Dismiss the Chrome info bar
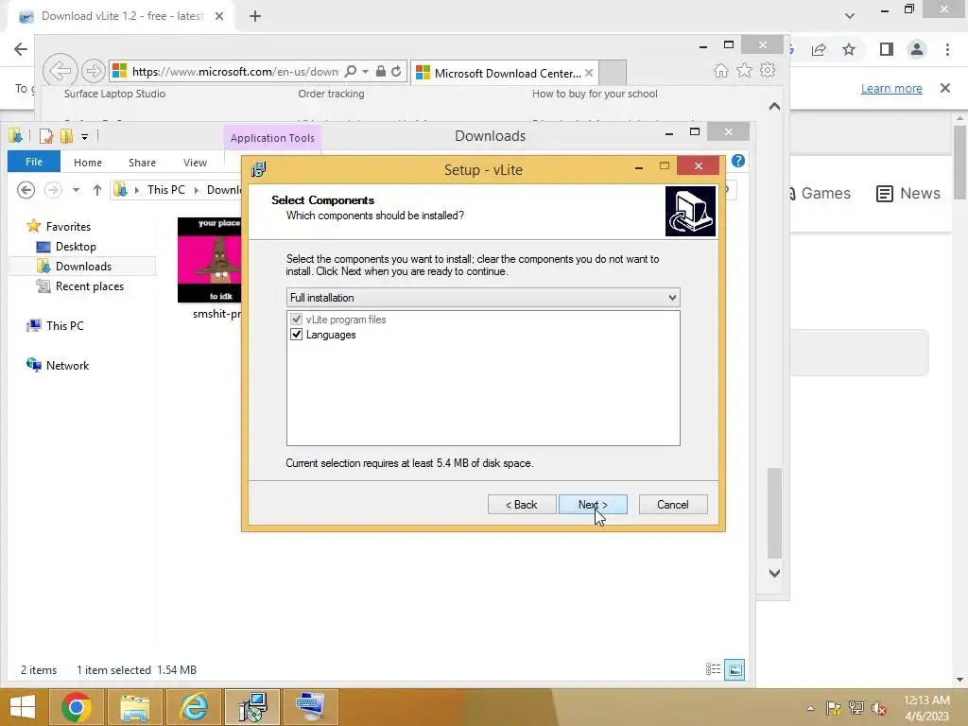 945,88
